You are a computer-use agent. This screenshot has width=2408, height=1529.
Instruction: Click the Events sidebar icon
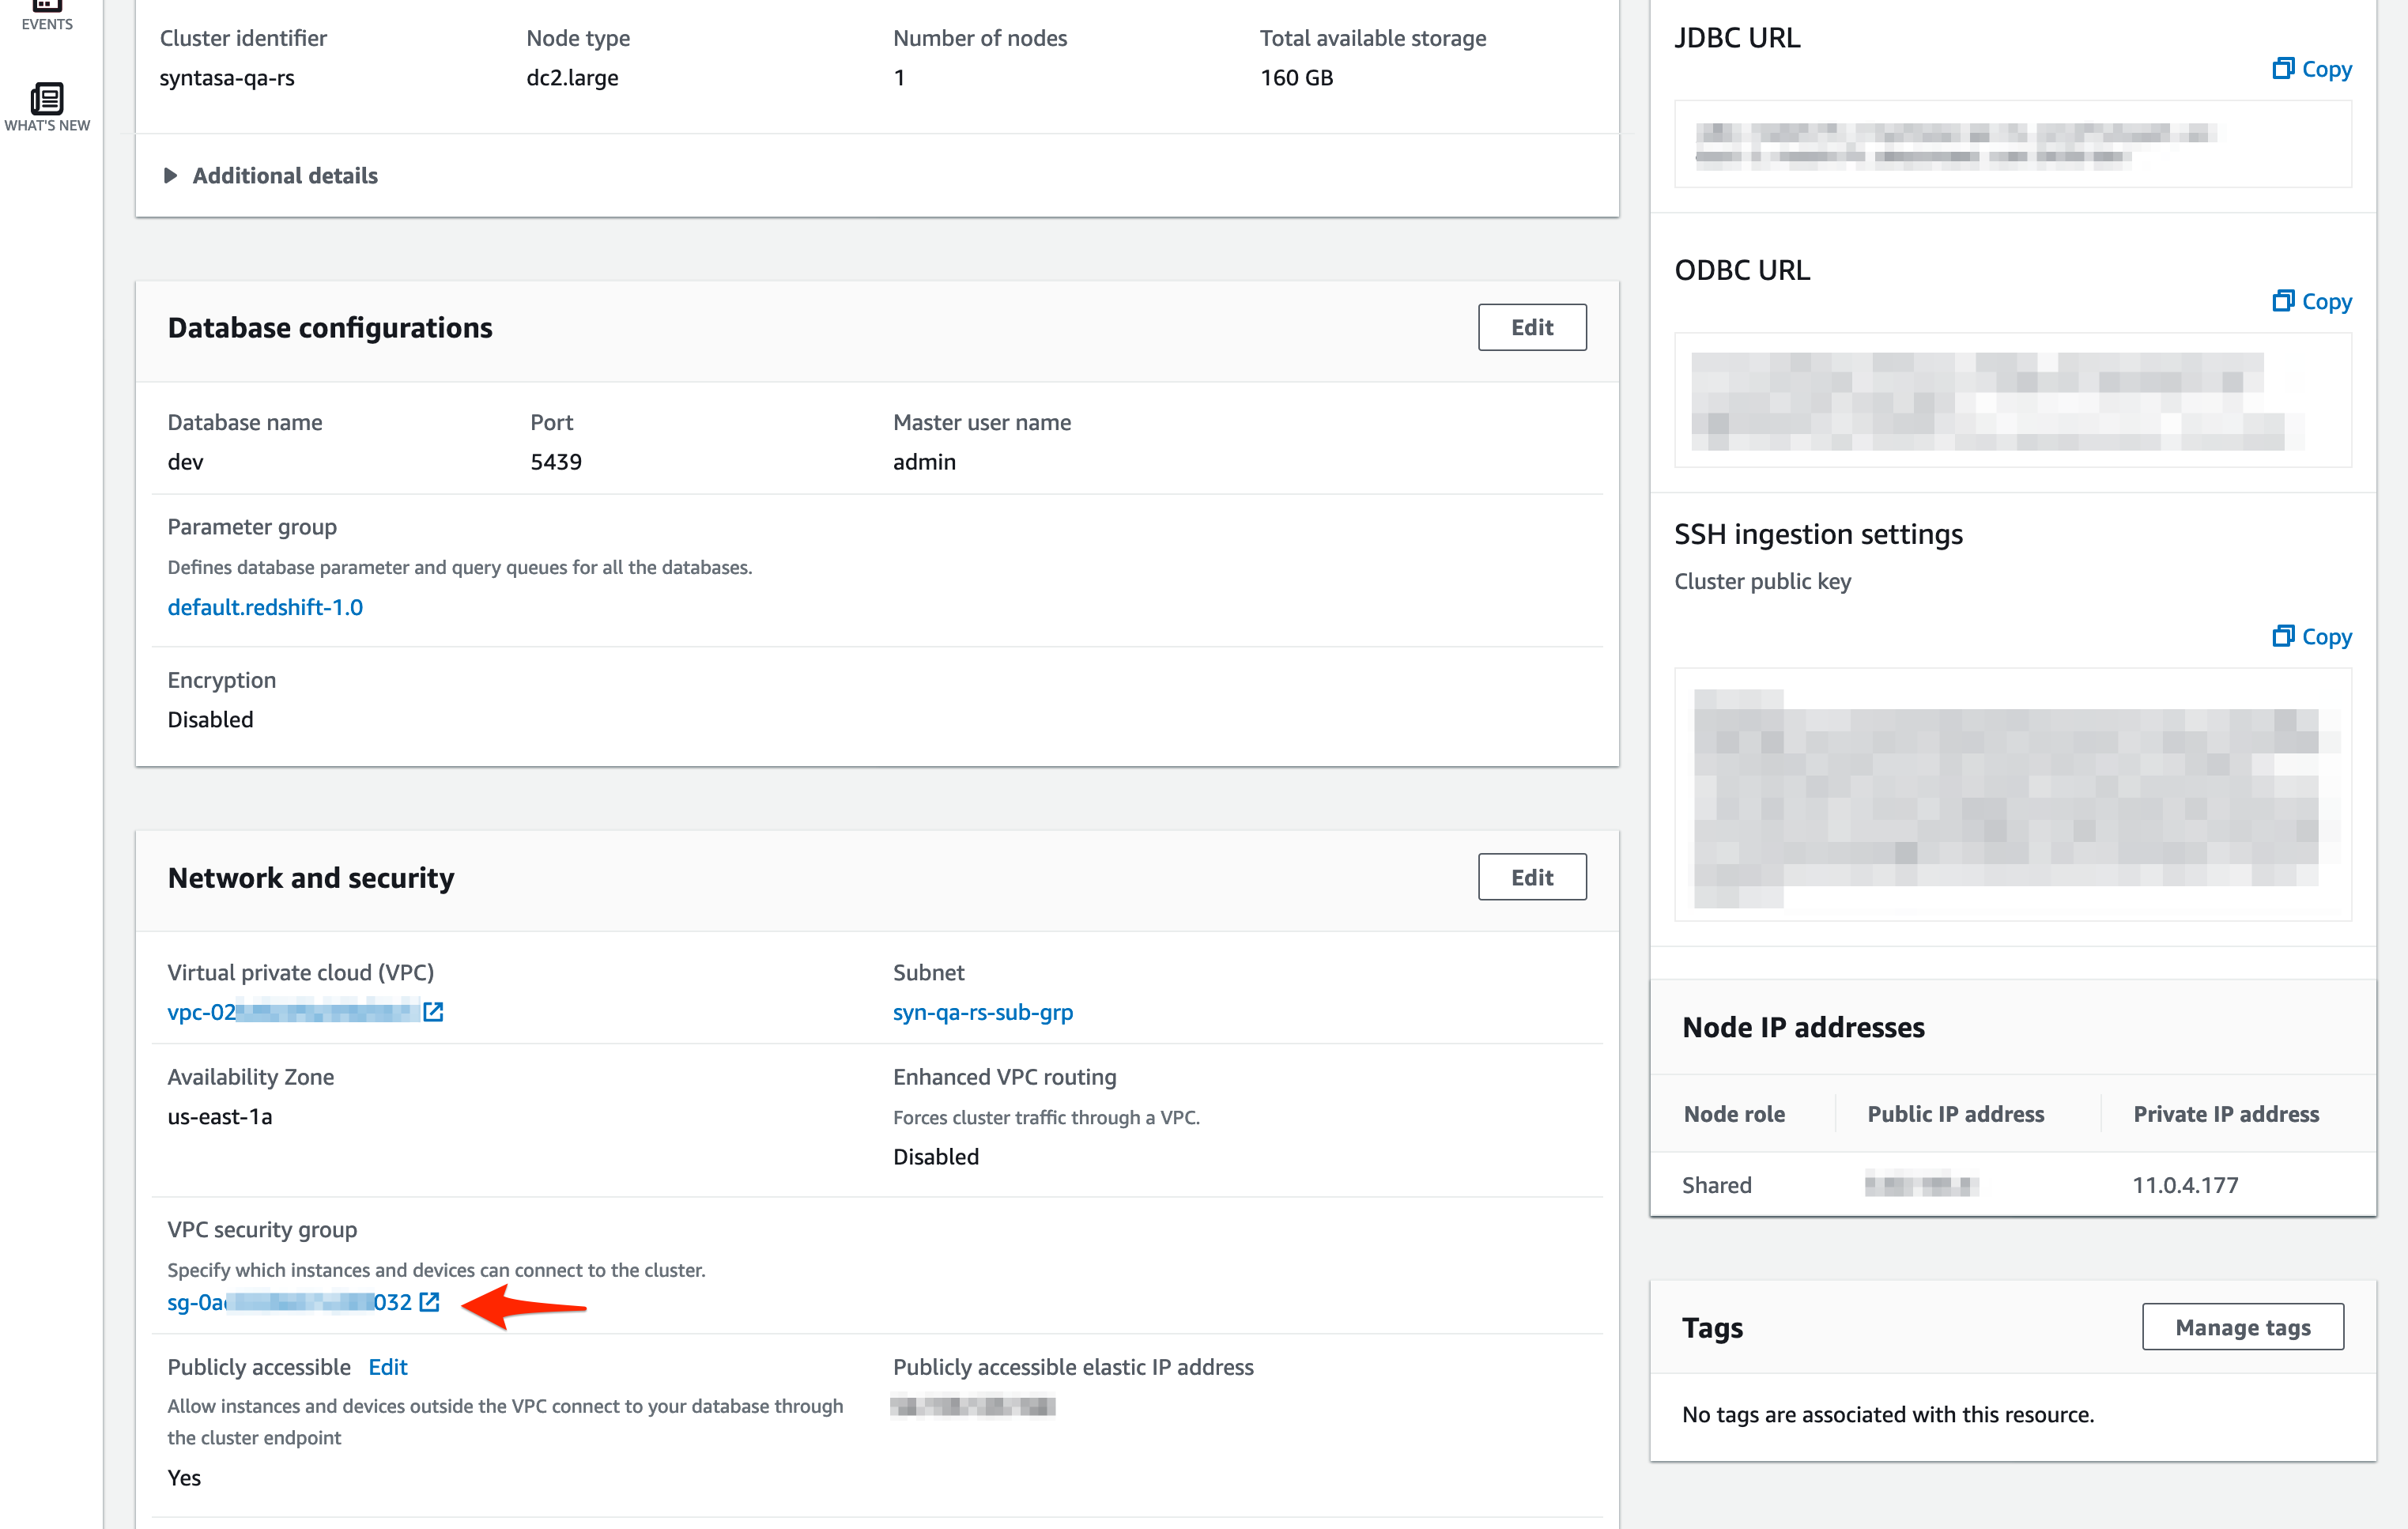pos(46,14)
